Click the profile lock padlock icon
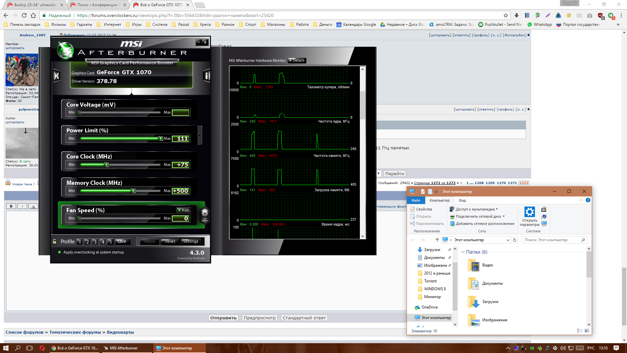Viewport: 627px width, 353px height. click(55, 242)
